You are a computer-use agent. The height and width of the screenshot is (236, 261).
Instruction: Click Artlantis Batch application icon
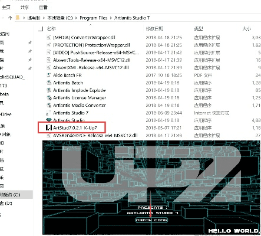click(x=49, y=83)
